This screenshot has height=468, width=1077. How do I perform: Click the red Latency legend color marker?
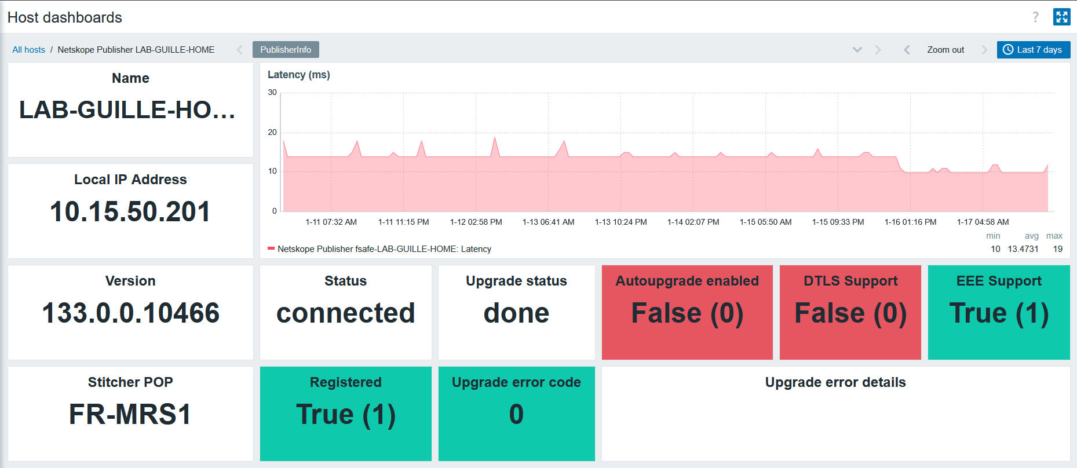(271, 248)
